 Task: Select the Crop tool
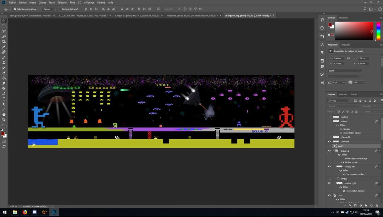(4, 42)
